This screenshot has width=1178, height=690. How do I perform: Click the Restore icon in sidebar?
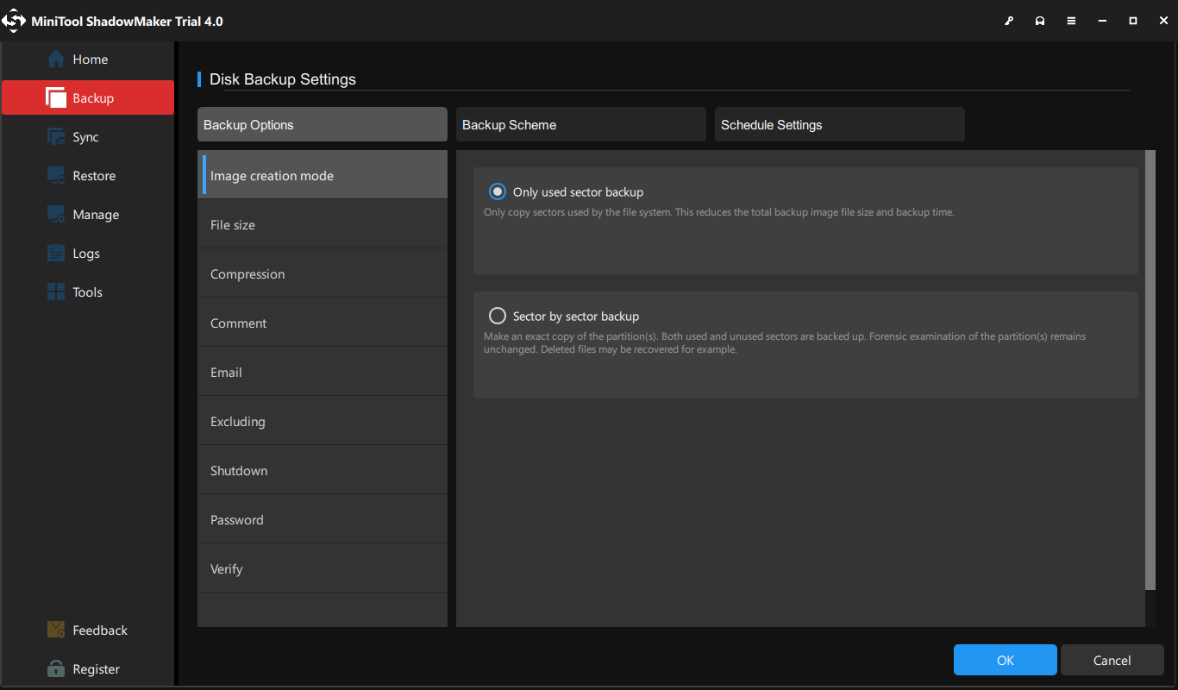point(56,176)
